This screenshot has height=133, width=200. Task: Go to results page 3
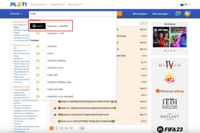(x=61, y=128)
